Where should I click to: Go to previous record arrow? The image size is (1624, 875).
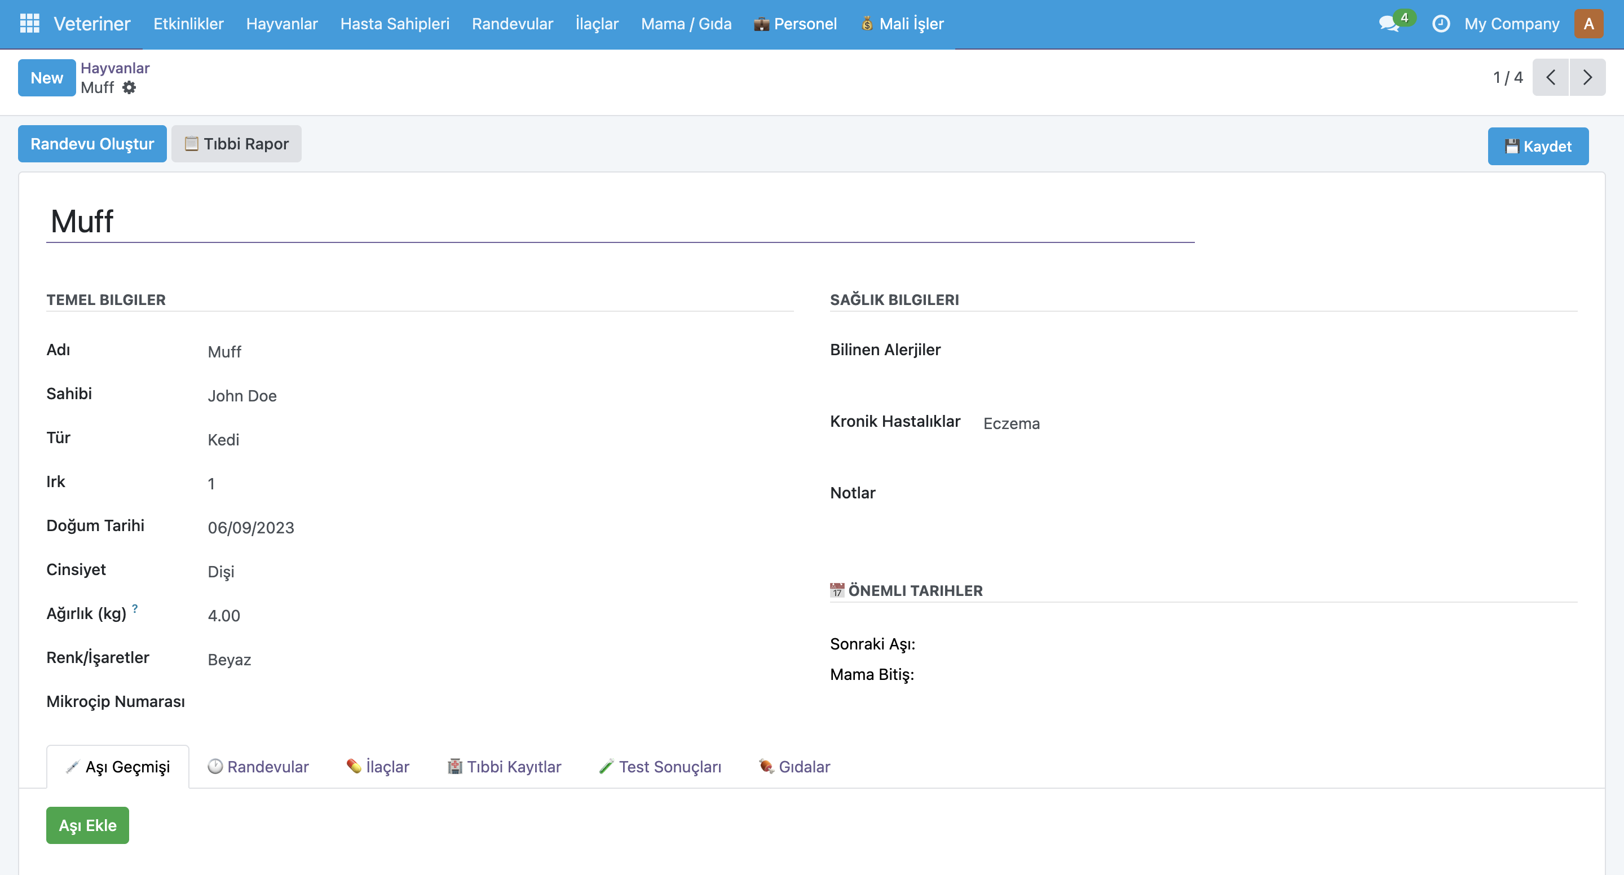1550,78
